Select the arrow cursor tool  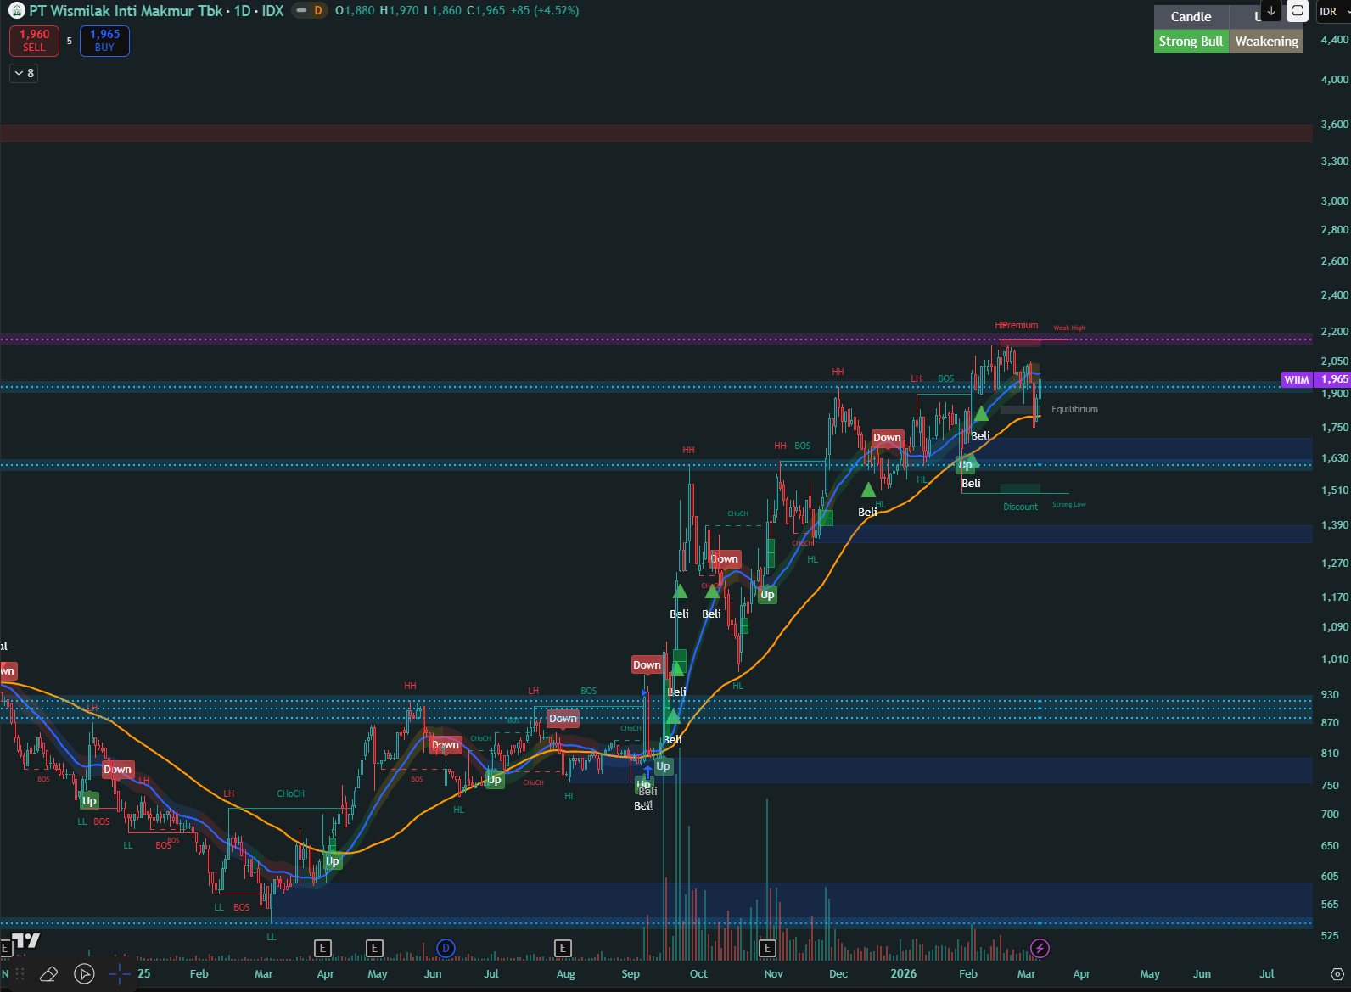point(84,973)
